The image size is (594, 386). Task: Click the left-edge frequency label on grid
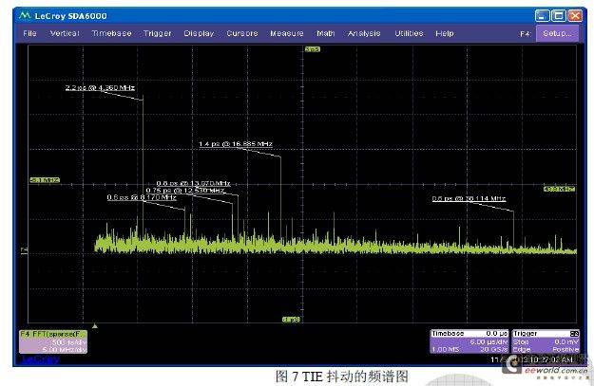(45, 180)
